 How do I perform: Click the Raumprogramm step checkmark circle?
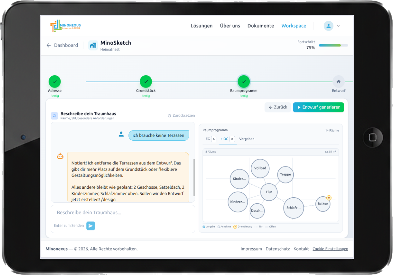coord(243,82)
